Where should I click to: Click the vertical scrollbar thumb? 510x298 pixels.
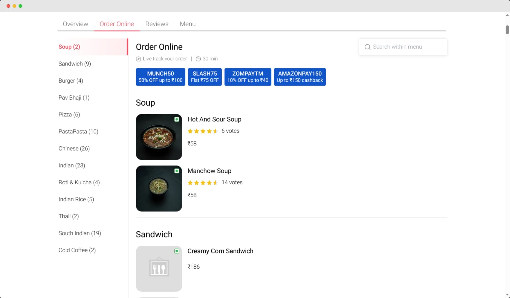(507, 30)
